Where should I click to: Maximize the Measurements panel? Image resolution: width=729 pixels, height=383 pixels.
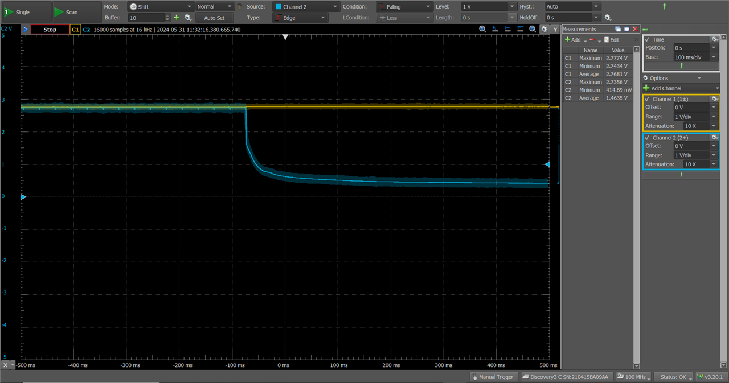pos(626,29)
